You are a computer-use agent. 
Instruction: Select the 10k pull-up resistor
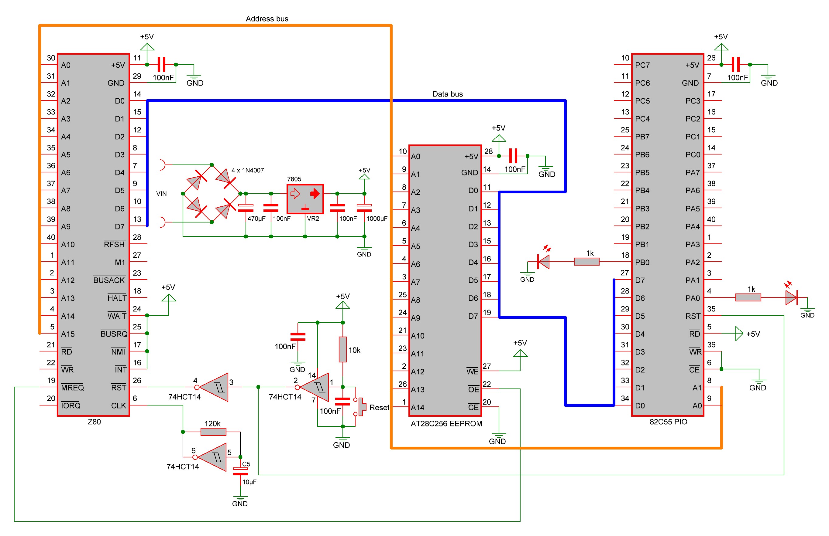(x=343, y=349)
